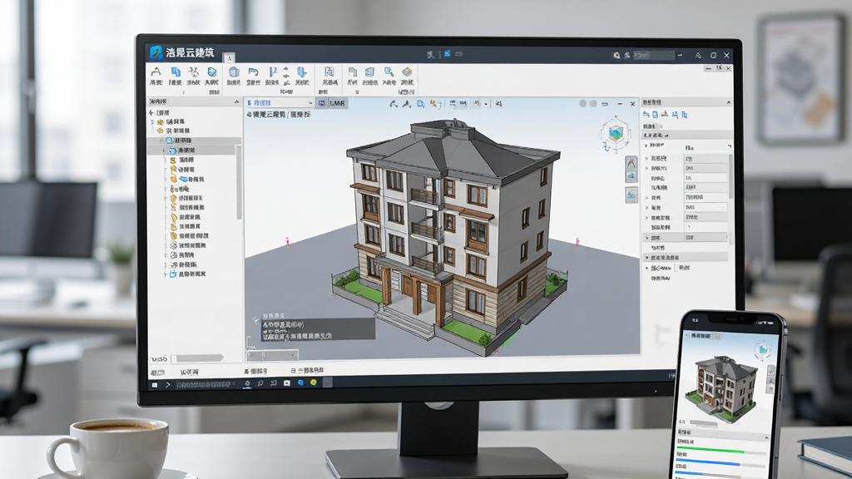This screenshot has width=852, height=479.
Task: Open the small dropdown arrow in the viewport toolbar
Action: click(x=486, y=103)
